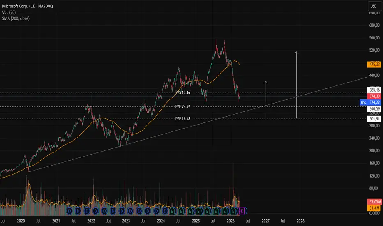Select the P/S 10.16 horizontal line label

pos(183,92)
